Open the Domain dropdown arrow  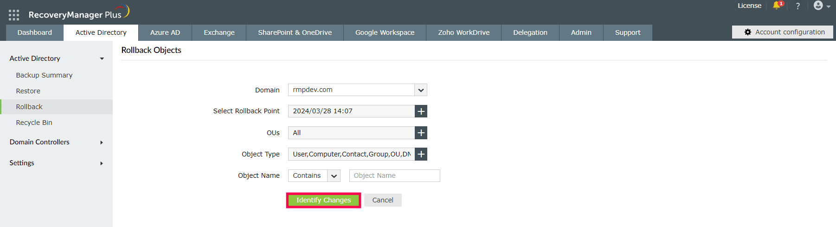(x=421, y=90)
